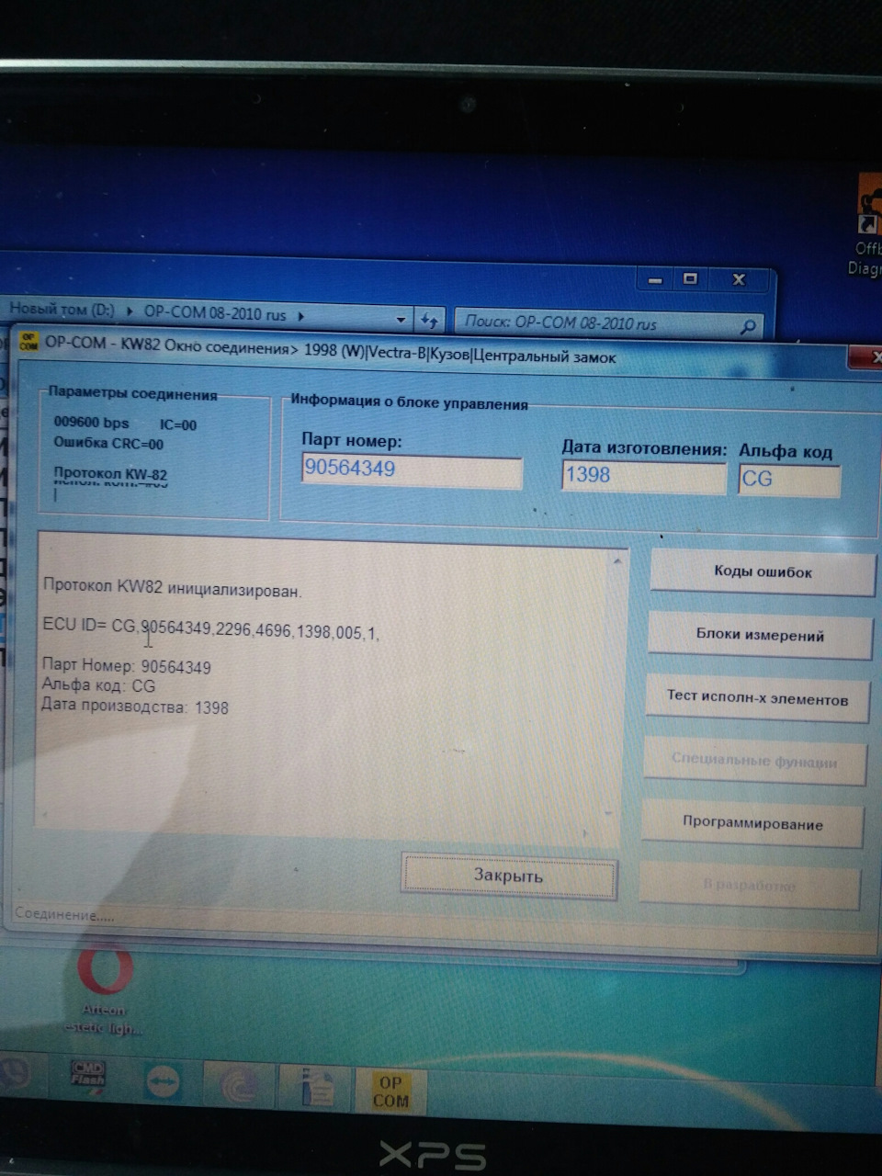Run Тест исполн-х элементов

[757, 698]
